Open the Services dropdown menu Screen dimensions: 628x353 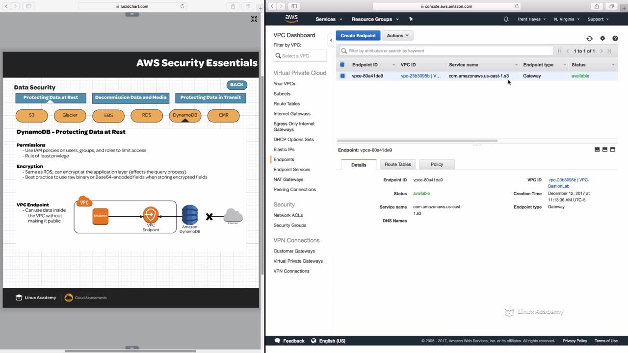click(x=329, y=19)
